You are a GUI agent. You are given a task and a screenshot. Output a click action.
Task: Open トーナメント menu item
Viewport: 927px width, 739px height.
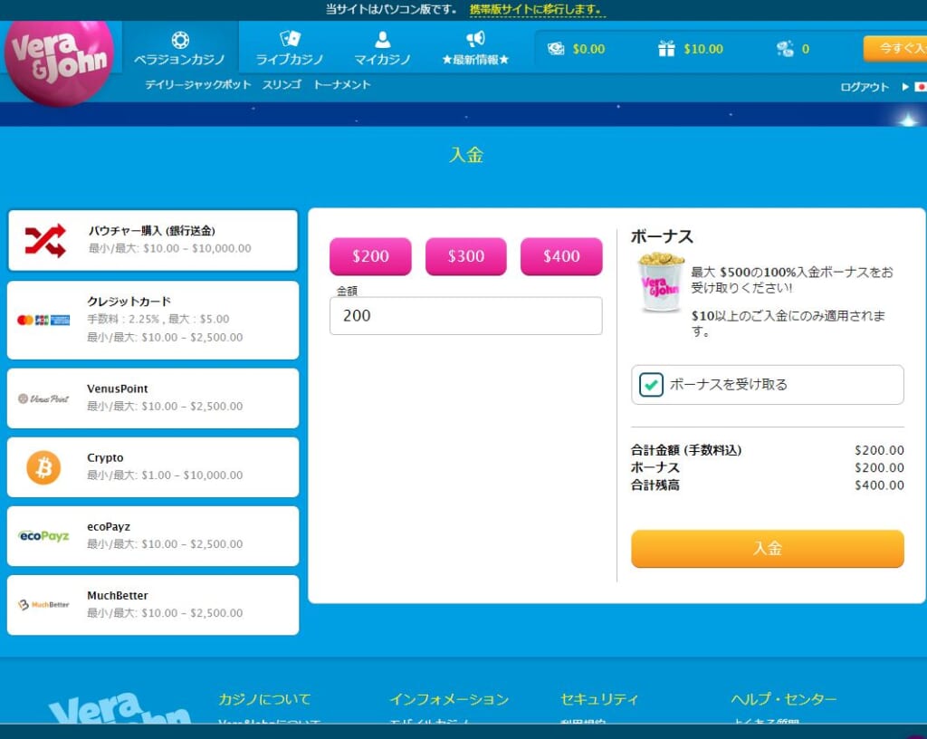[341, 84]
